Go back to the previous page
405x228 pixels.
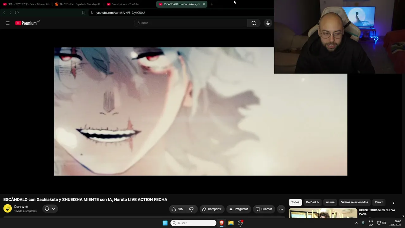point(4,13)
